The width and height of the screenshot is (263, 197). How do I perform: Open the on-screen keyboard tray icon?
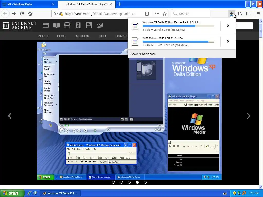tap(225, 193)
